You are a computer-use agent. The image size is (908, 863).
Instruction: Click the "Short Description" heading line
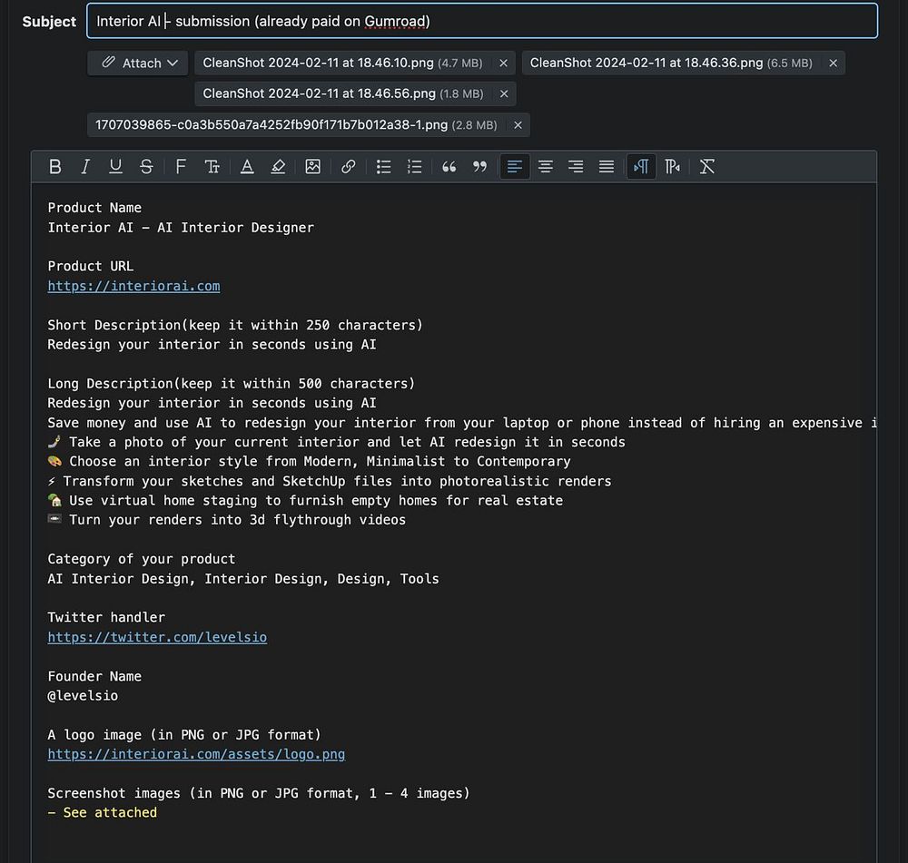pos(235,325)
